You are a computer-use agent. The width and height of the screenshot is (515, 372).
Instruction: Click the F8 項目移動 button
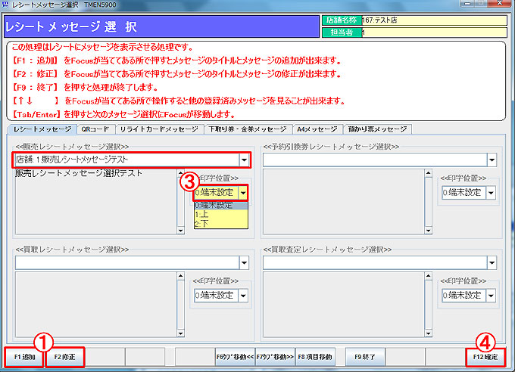click(x=315, y=357)
